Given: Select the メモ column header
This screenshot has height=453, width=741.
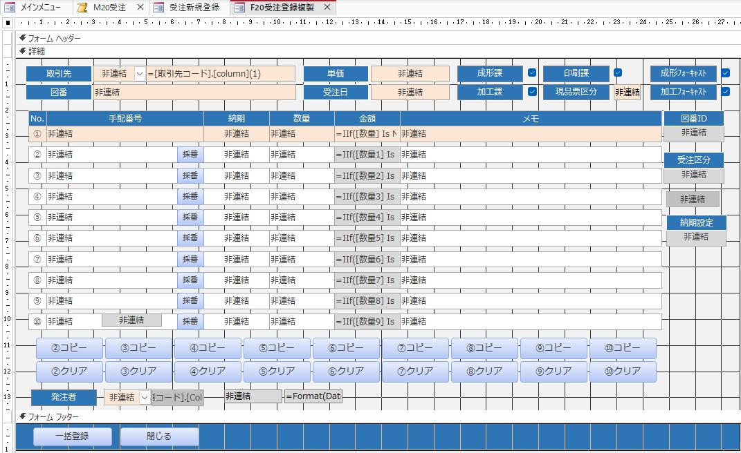Looking at the screenshot, I should click(531, 119).
